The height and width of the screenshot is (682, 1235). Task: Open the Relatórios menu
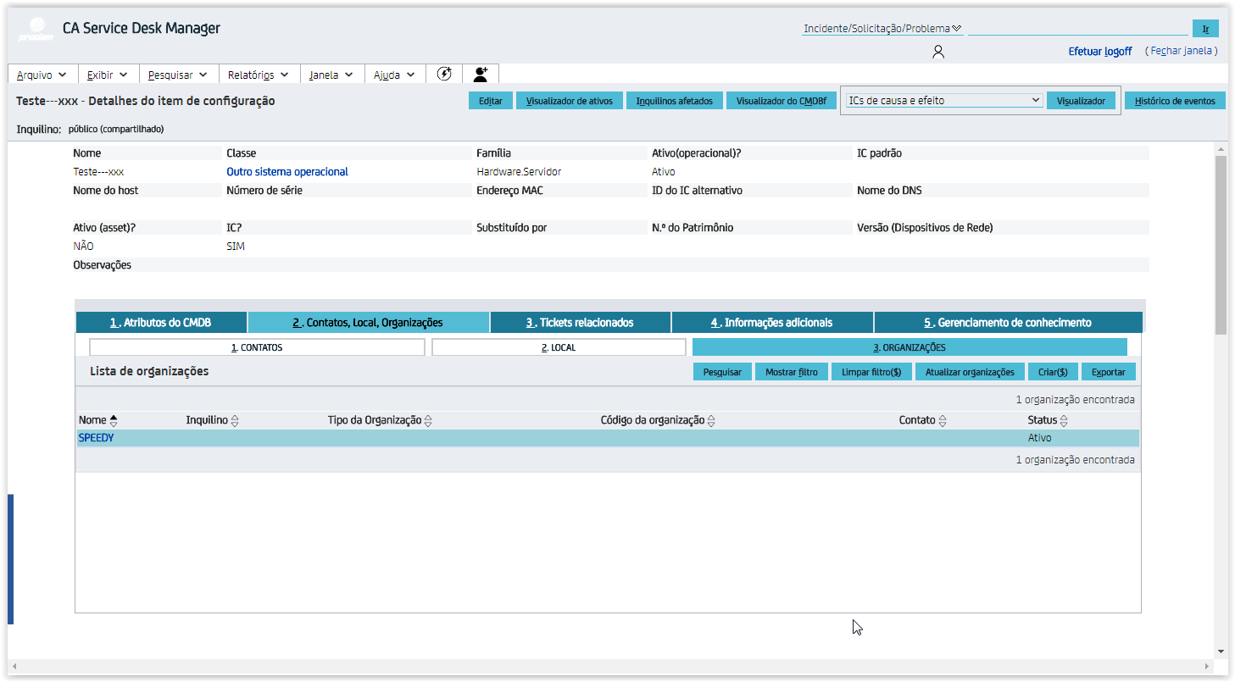click(259, 75)
